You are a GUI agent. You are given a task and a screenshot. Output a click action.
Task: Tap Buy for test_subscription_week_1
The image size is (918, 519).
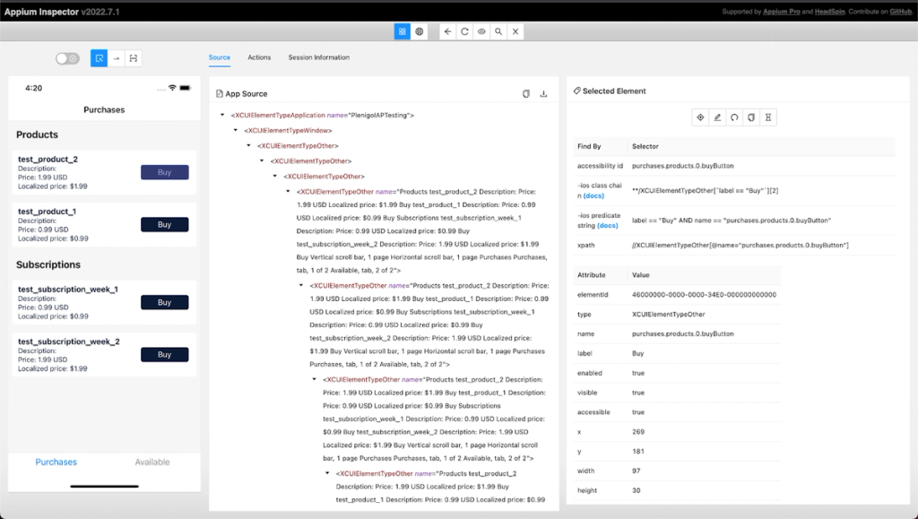coord(165,302)
